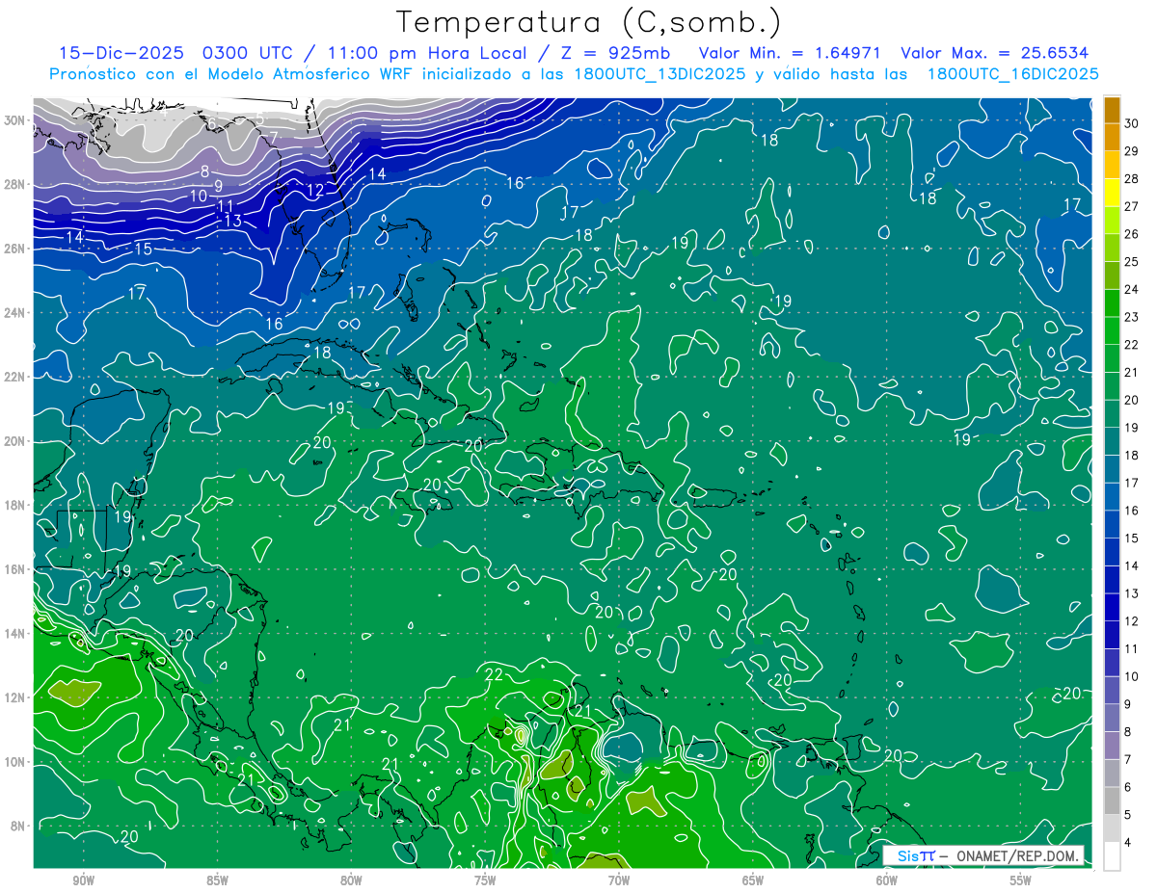1157x893 pixels.
Task: Click the 'Valor Min. = 1.64971' readout
Action: (x=791, y=52)
